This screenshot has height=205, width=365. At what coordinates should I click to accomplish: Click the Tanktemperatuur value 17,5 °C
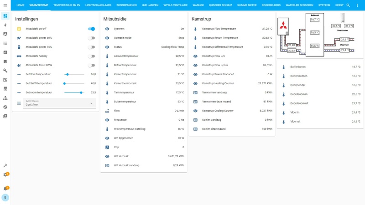(x=180, y=92)
